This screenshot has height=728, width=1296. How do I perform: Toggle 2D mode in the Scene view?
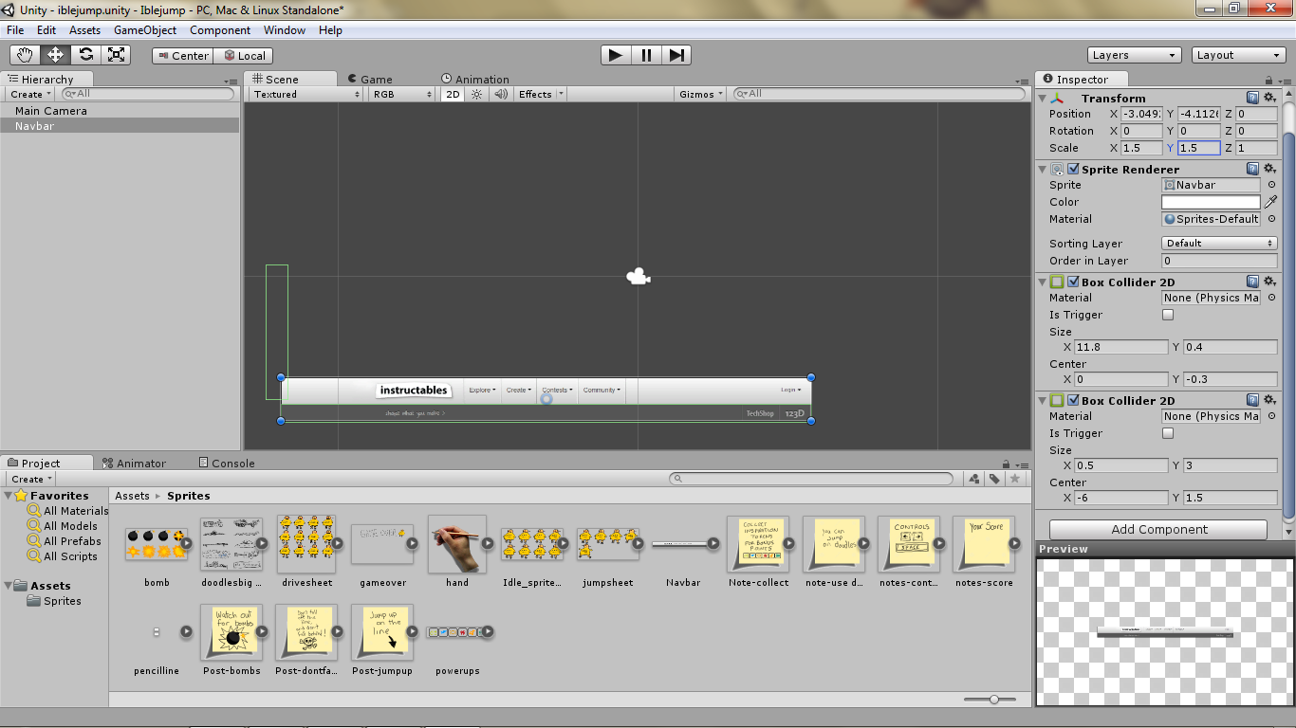click(x=453, y=94)
